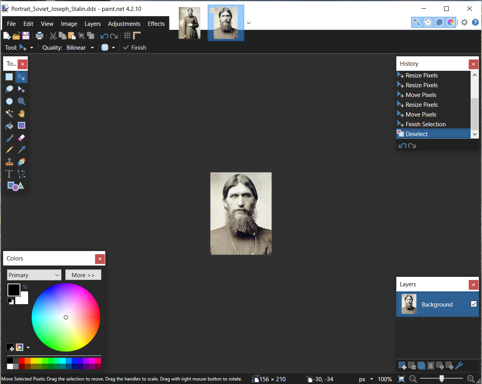Select the Zoom tool in Tools panel

(22, 101)
